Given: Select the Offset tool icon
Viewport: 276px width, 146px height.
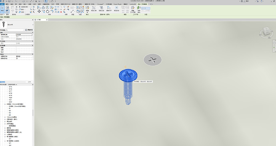Looking at the screenshot, I should click(43, 8).
